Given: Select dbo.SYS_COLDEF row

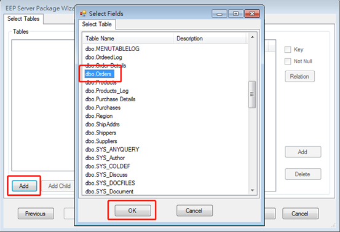Looking at the screenshot, I should [x=108, y=166].
